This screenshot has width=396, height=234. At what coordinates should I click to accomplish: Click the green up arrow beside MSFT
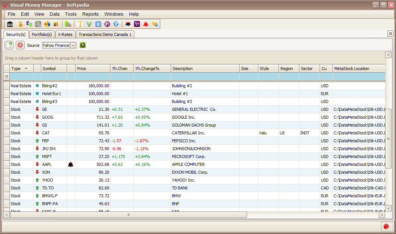(37, 156)
